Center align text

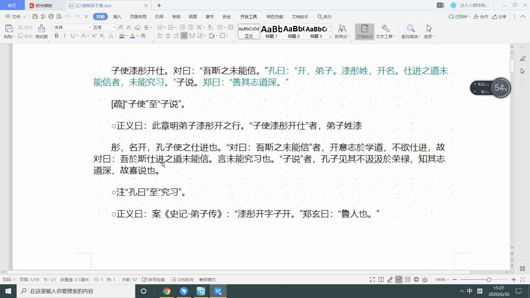168,36
